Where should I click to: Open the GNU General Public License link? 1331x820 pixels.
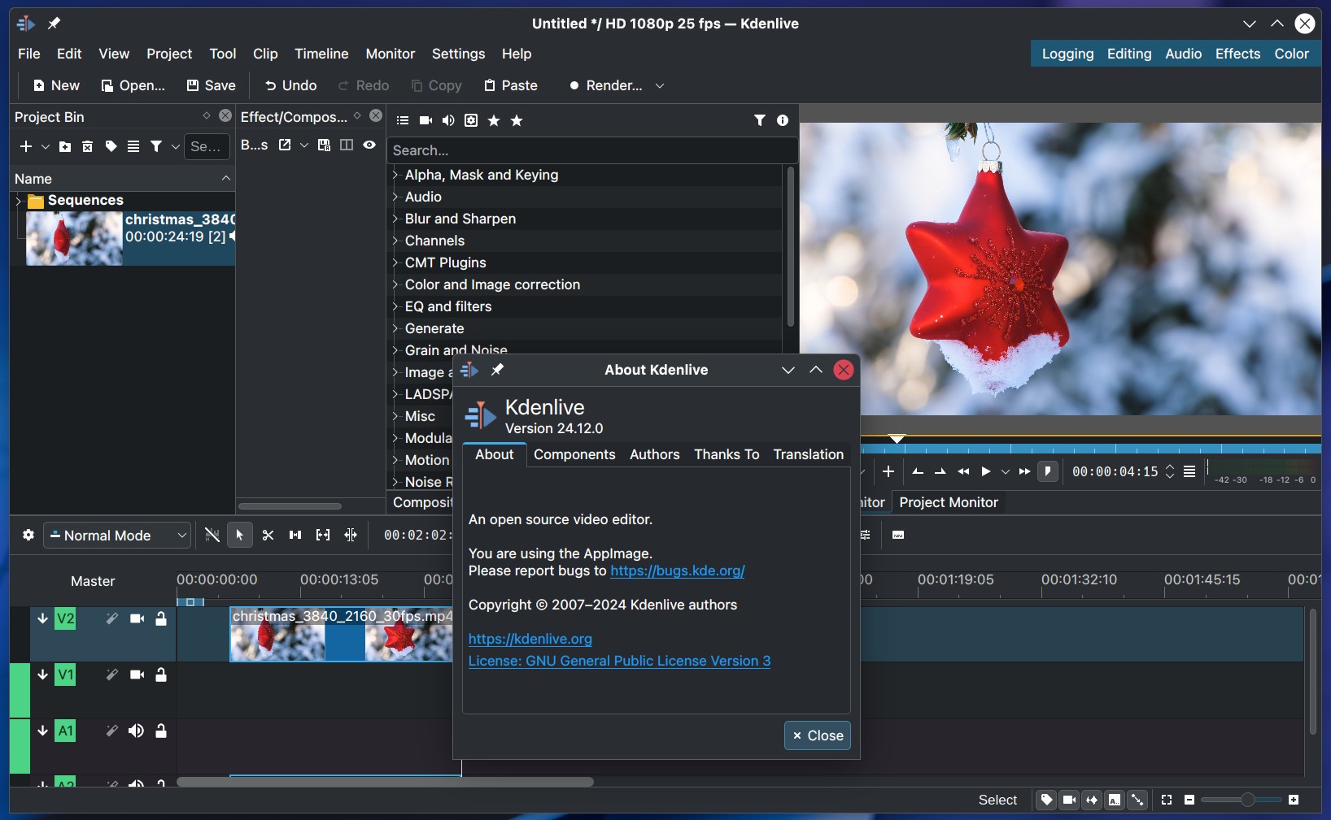(619, 661)
